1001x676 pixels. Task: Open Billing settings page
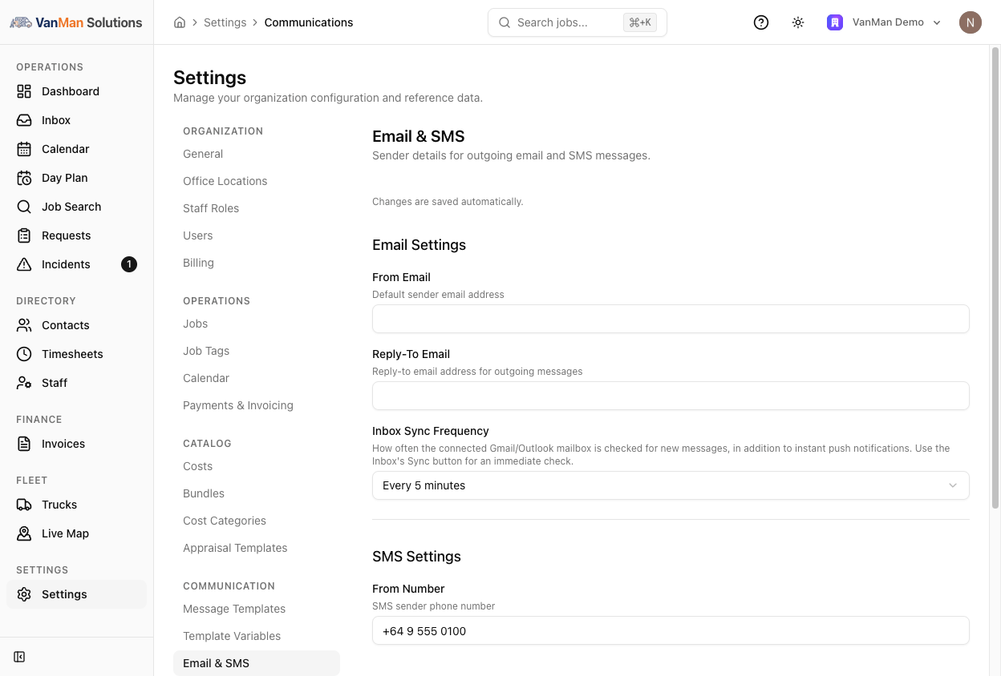198,263
